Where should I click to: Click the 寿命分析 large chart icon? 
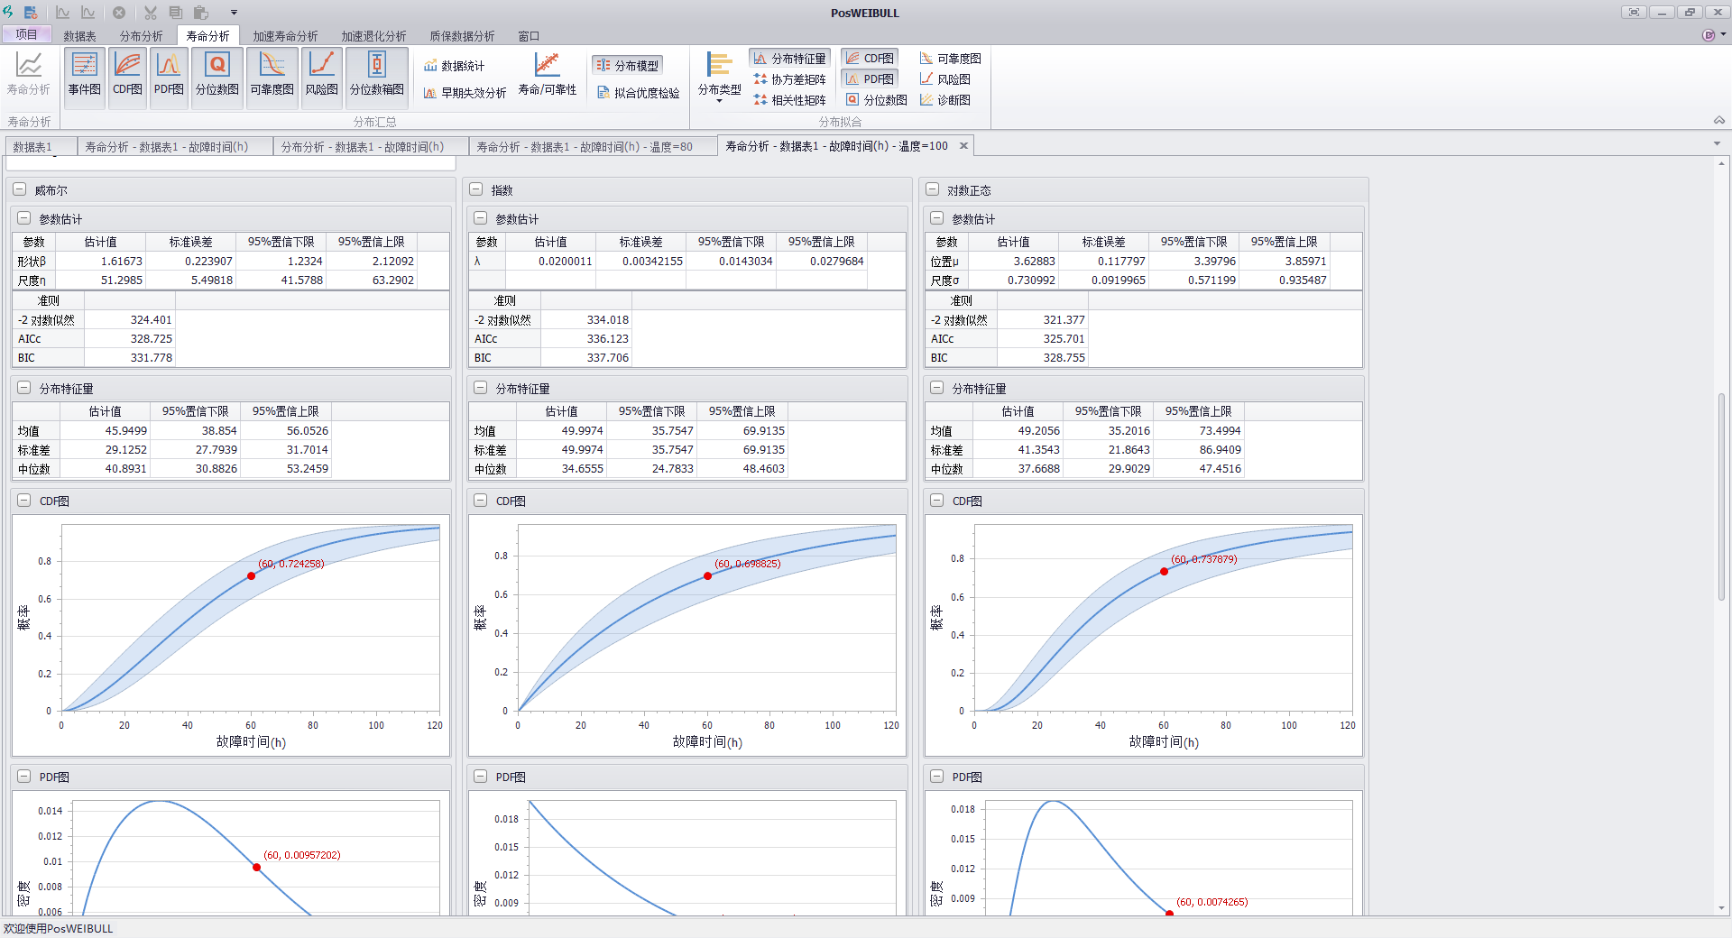[x=29, y=74]
